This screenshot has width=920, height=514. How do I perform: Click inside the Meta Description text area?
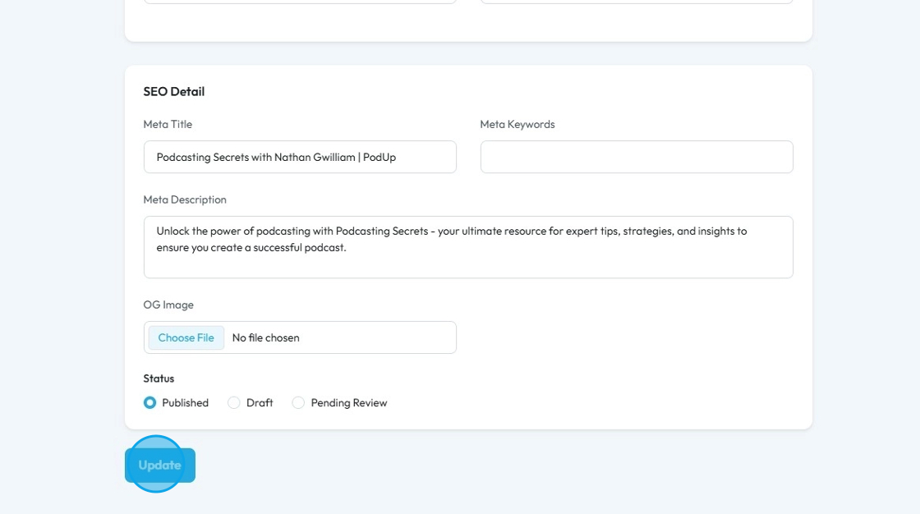pos(468,247)
